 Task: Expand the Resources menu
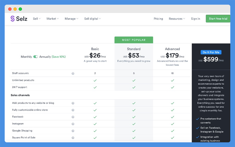click(x=177, y=19)
